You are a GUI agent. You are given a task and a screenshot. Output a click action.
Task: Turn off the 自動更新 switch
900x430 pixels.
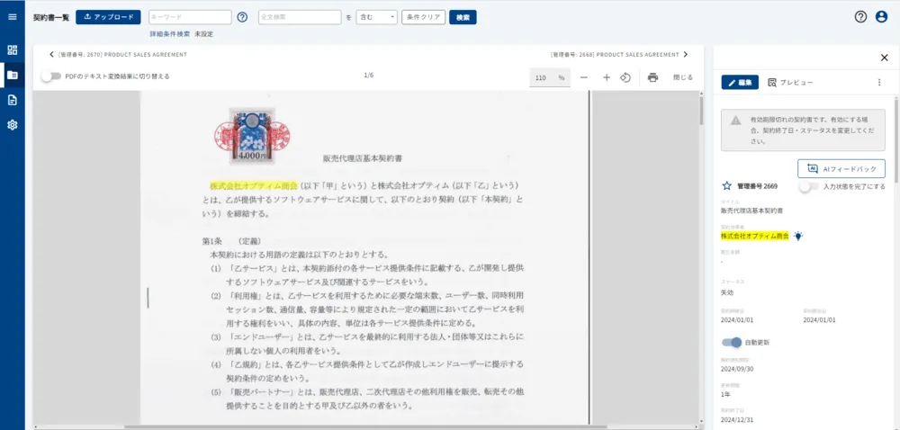(731, 343)
